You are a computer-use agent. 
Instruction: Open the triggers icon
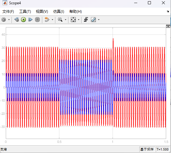pyautogui.click(x=86, y=20)
